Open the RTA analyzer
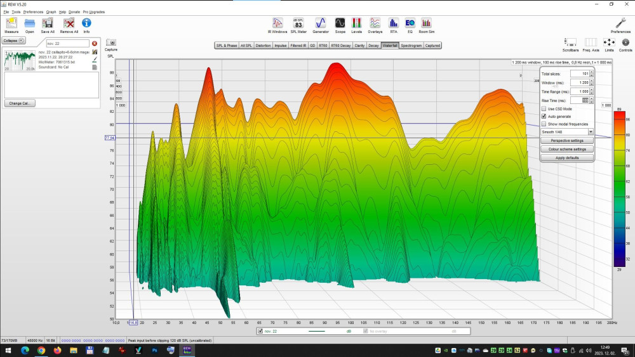Viewport: 635px width, 357px height. tap(394, 24)
